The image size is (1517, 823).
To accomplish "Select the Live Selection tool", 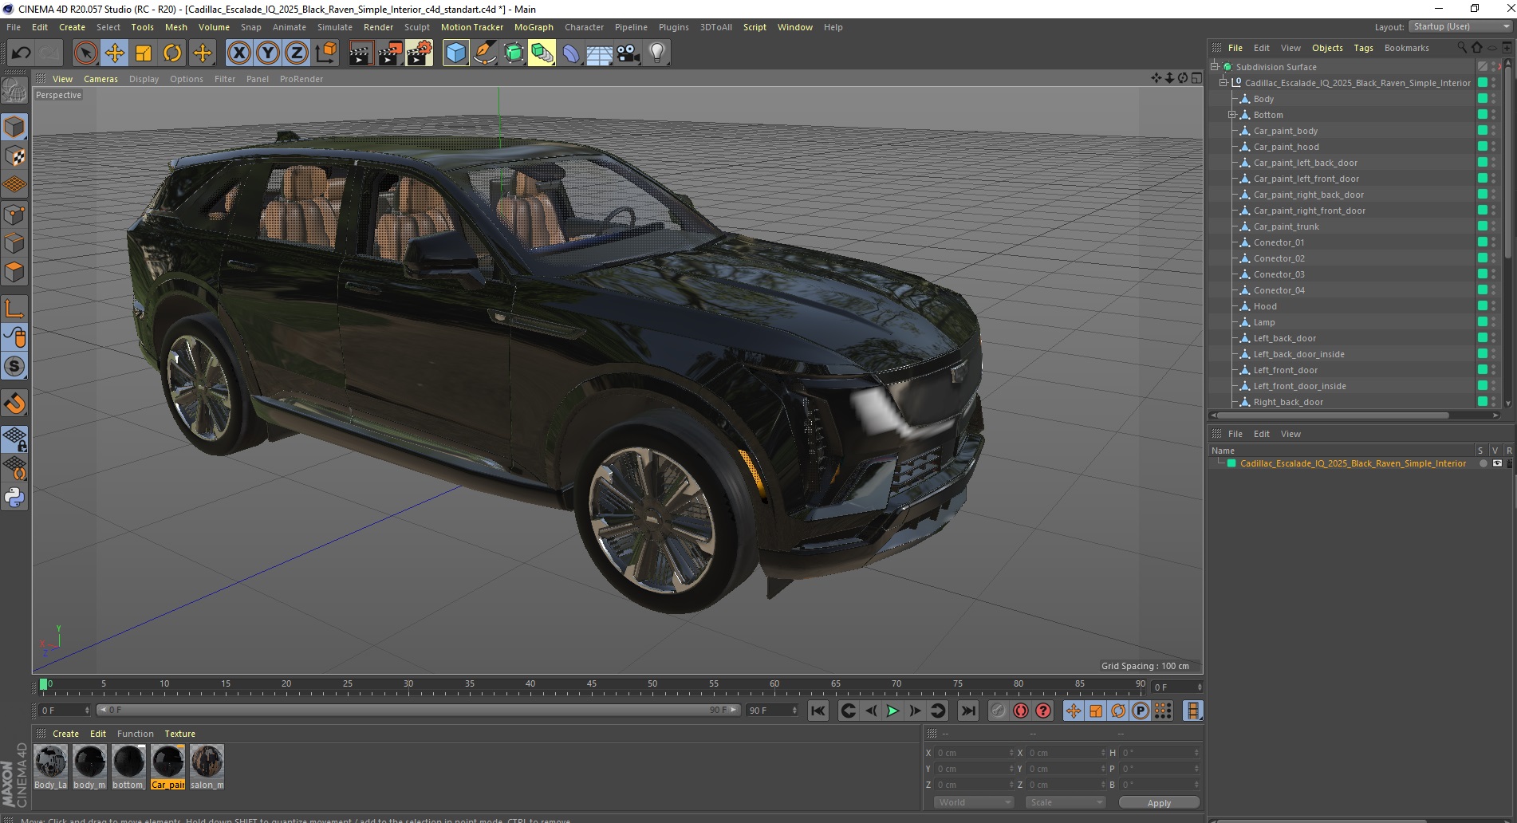I will pyautogui.click(x=85, y=53).
